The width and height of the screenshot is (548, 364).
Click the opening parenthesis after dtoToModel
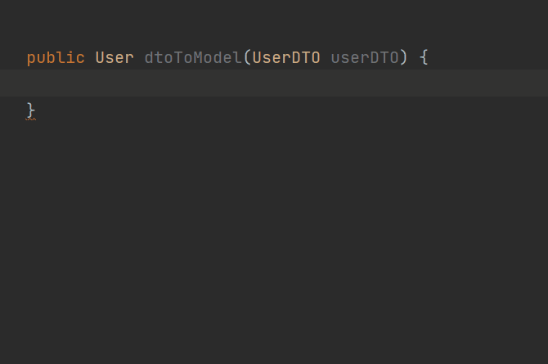tap(248, 58)
